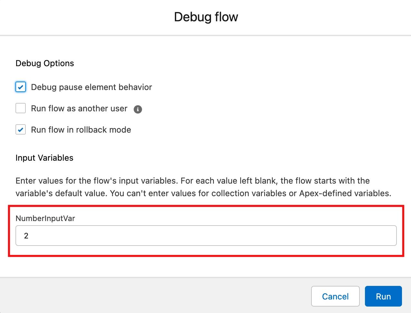Click the Debug Options heading
Viewport: 411px width, 313px height.
(44, 63)
